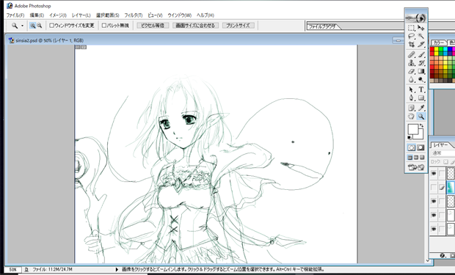Screen dimensions: 455x275
Task: Expand status bar info arrow menu
Action: tap(117, 269)
